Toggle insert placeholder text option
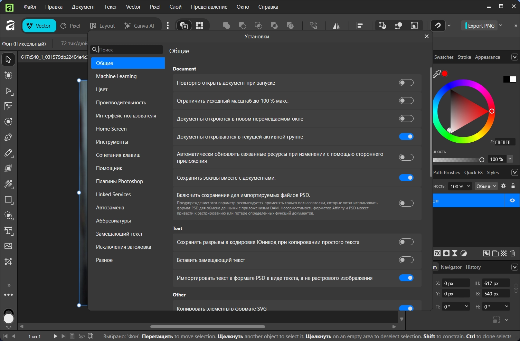The height and width of the screenshot is (341, 520). pos(406,260)
